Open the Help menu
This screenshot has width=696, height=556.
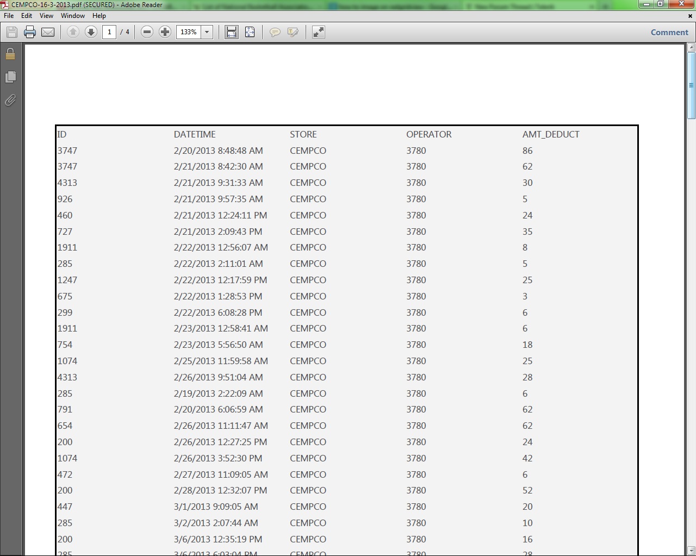[x=99, y=16]
